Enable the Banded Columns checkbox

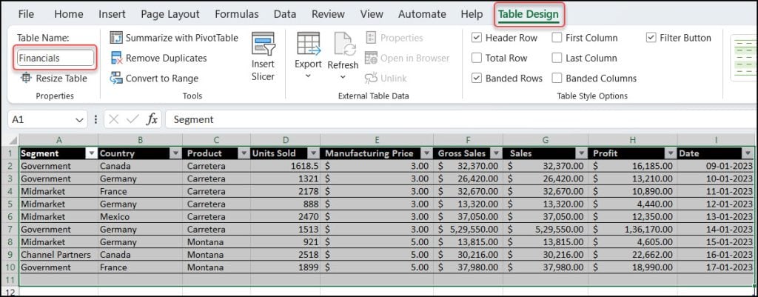[x=557, y=79]
